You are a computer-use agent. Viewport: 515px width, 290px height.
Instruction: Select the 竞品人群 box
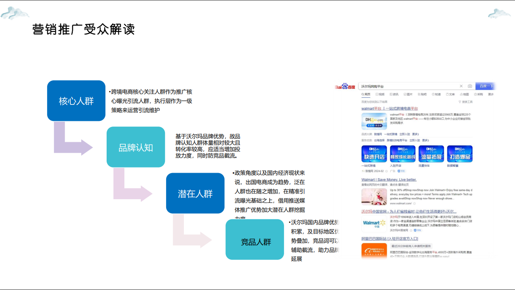255,239
